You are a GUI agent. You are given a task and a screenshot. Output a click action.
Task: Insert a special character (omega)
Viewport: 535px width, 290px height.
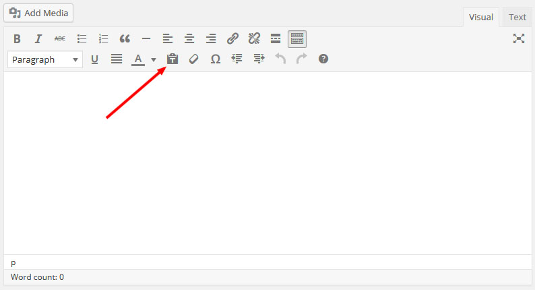click(216, 59)
